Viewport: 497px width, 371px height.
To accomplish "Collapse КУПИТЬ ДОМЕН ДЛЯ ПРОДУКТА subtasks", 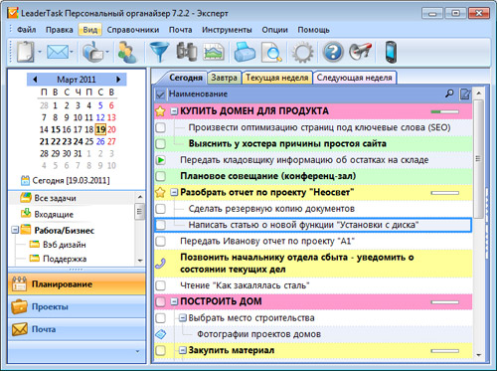I will click(x=174, y=111).
